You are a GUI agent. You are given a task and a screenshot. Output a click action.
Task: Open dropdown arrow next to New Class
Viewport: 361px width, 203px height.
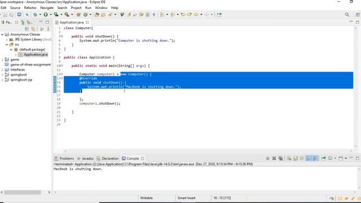tap(90, 15)
